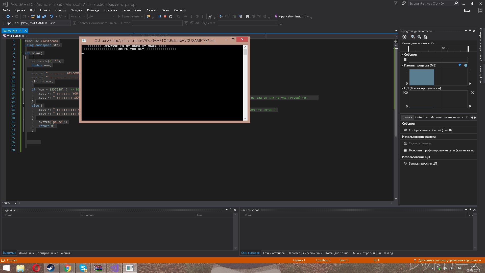The height and width of the screenshot is (273, 485).
Task: Zoom out on the diagnostics timeline
Action: tap(419, 37)
